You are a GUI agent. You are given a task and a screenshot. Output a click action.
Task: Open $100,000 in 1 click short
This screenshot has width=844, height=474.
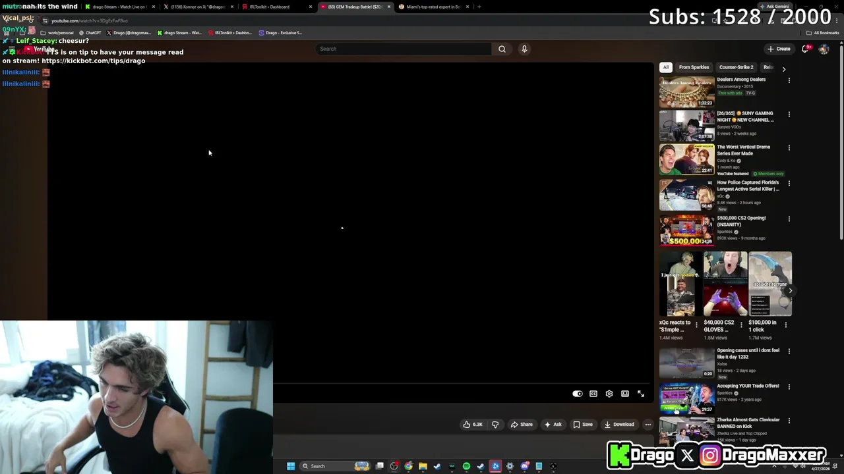point(770,284)
